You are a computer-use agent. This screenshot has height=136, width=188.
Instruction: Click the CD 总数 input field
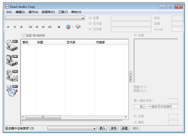(x=173, y=116)
